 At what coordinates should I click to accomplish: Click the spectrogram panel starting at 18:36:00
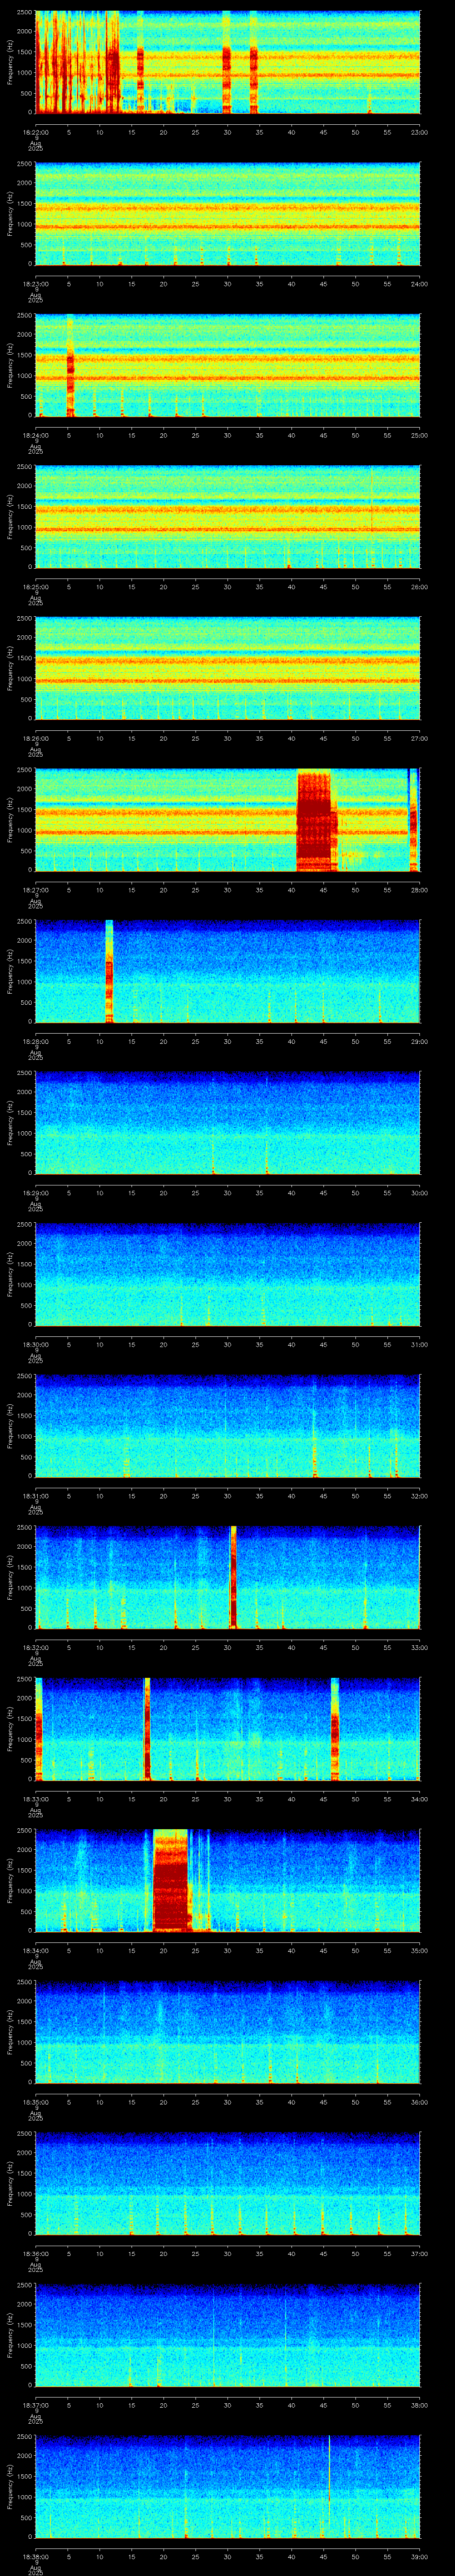point(227,2183)
